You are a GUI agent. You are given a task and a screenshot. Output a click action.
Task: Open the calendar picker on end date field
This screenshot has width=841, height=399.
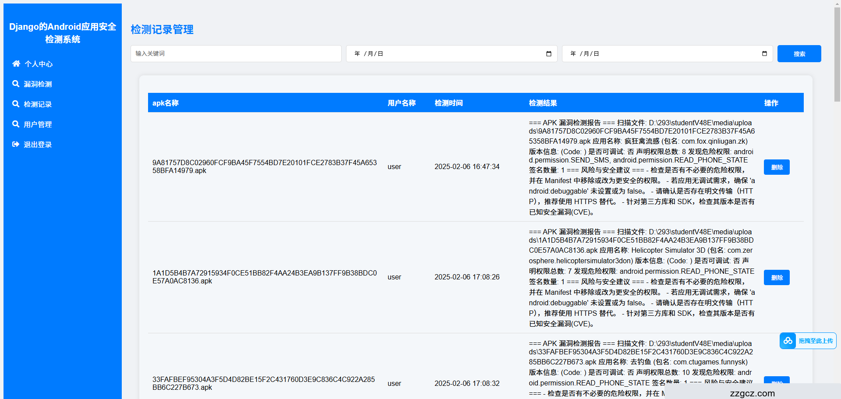[x=764, y=54]
